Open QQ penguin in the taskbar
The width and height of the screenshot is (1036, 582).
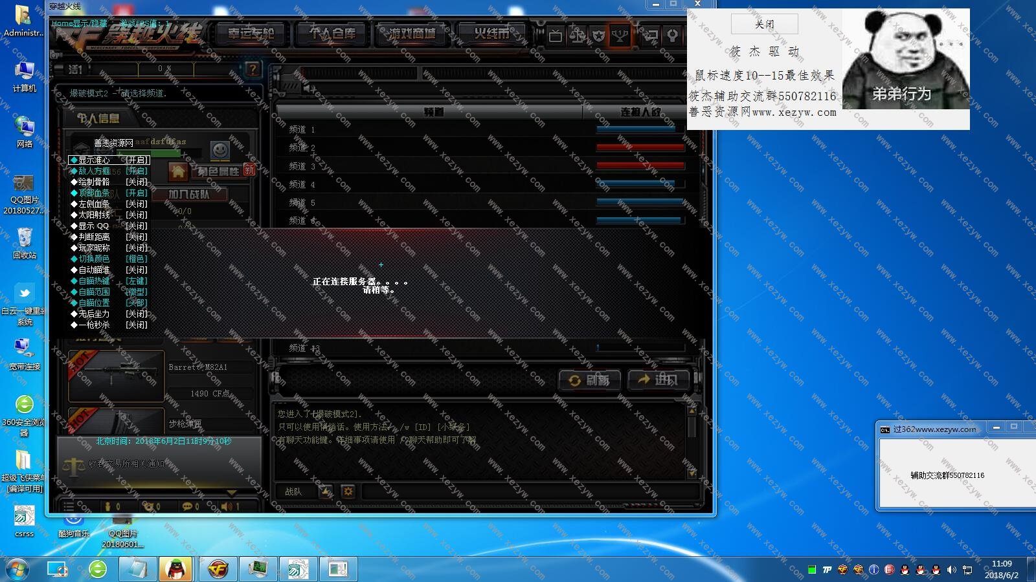pos(175,569)
